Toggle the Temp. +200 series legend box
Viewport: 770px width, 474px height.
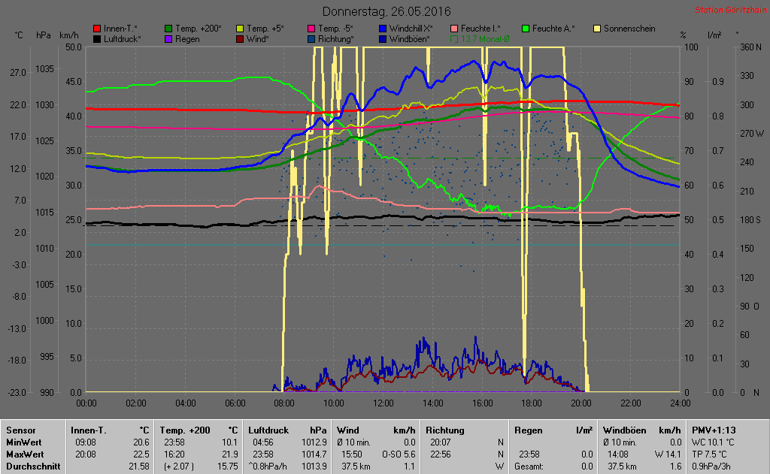point(168,29)
